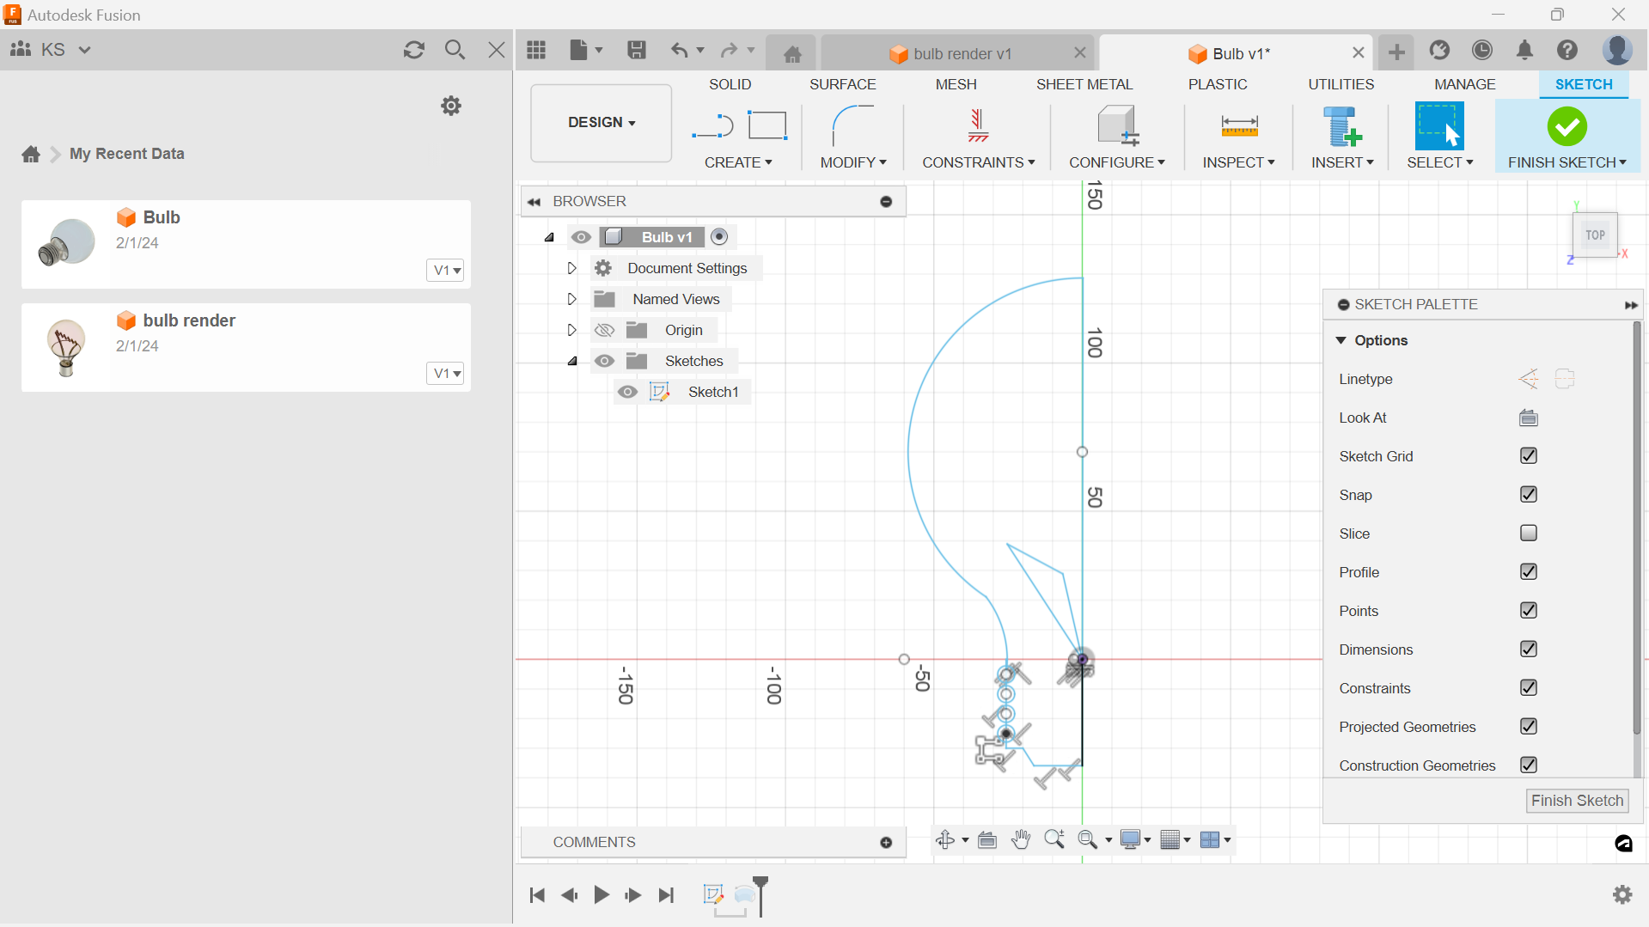Click the My Recent Data breadcrumb

coord(127,154)
